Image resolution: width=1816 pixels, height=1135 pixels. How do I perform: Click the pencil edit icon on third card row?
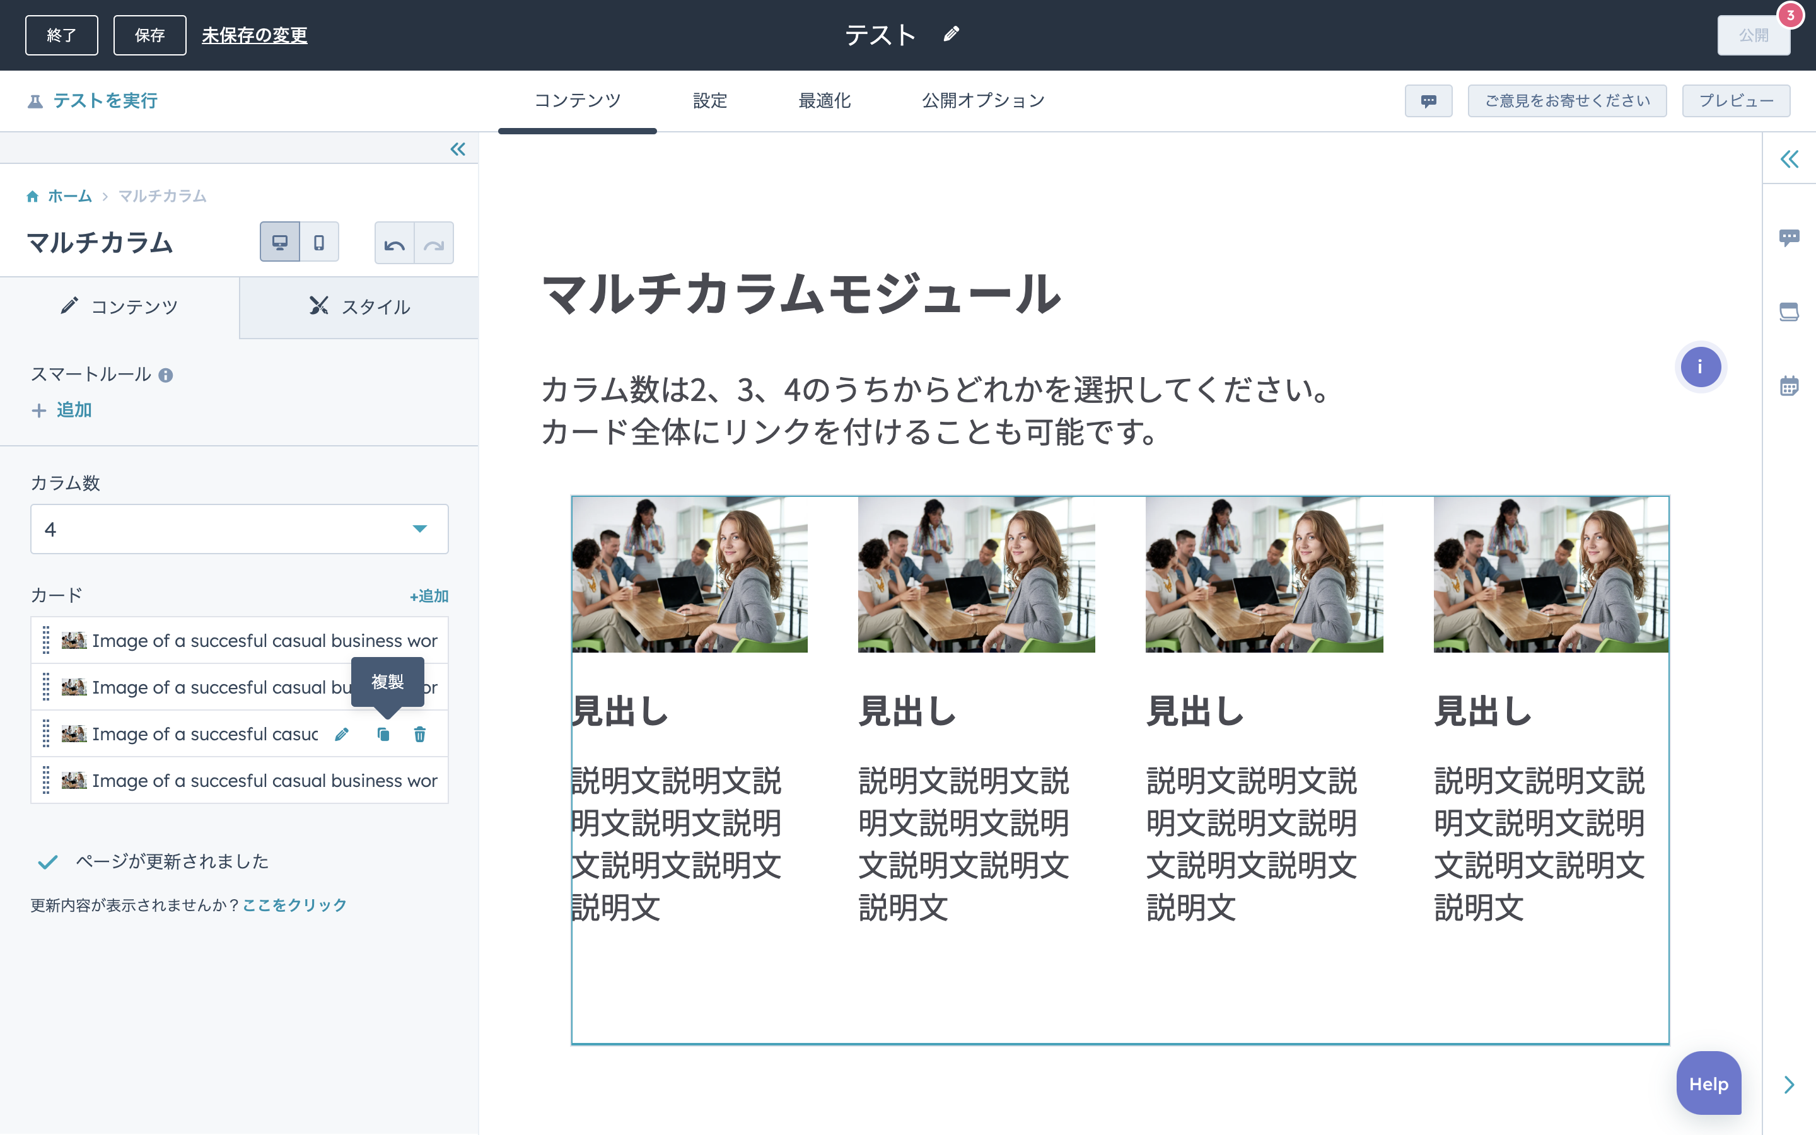click(x=341, y=734)
